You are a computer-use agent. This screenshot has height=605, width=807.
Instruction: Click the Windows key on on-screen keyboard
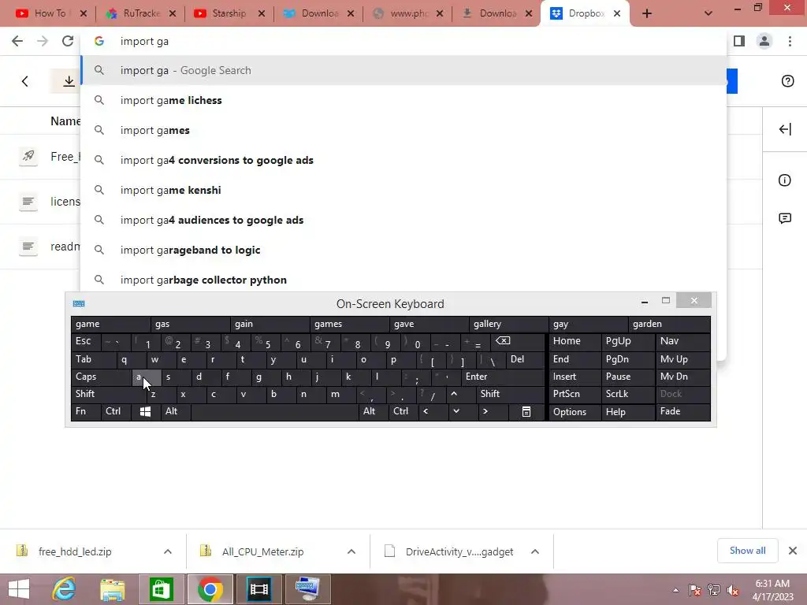point(145,411)
